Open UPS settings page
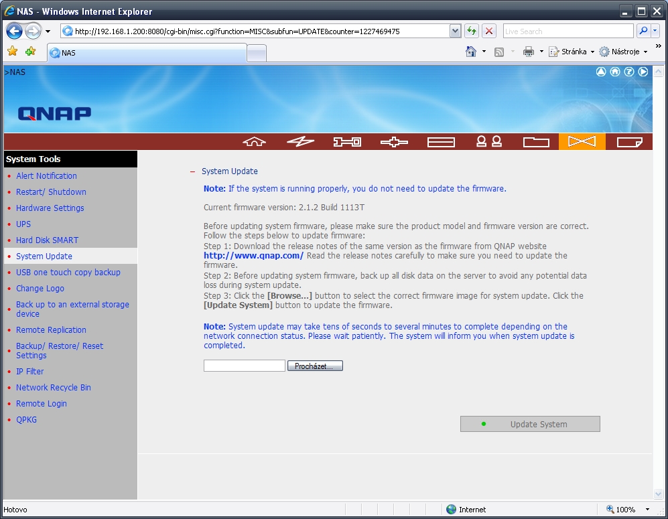Image resolution: width=668 pixels, height=519 pixels. tap(23, 224)
